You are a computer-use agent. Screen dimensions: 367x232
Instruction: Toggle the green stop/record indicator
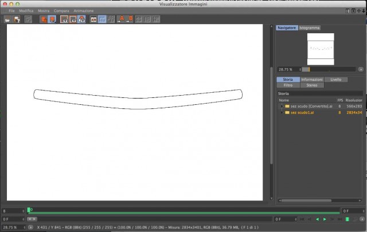point(348,219)
